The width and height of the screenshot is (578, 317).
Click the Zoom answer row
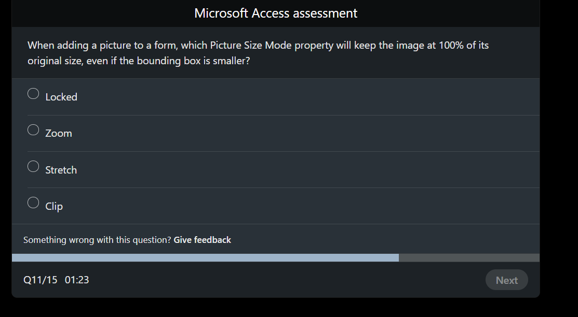[x=276, y=133]
